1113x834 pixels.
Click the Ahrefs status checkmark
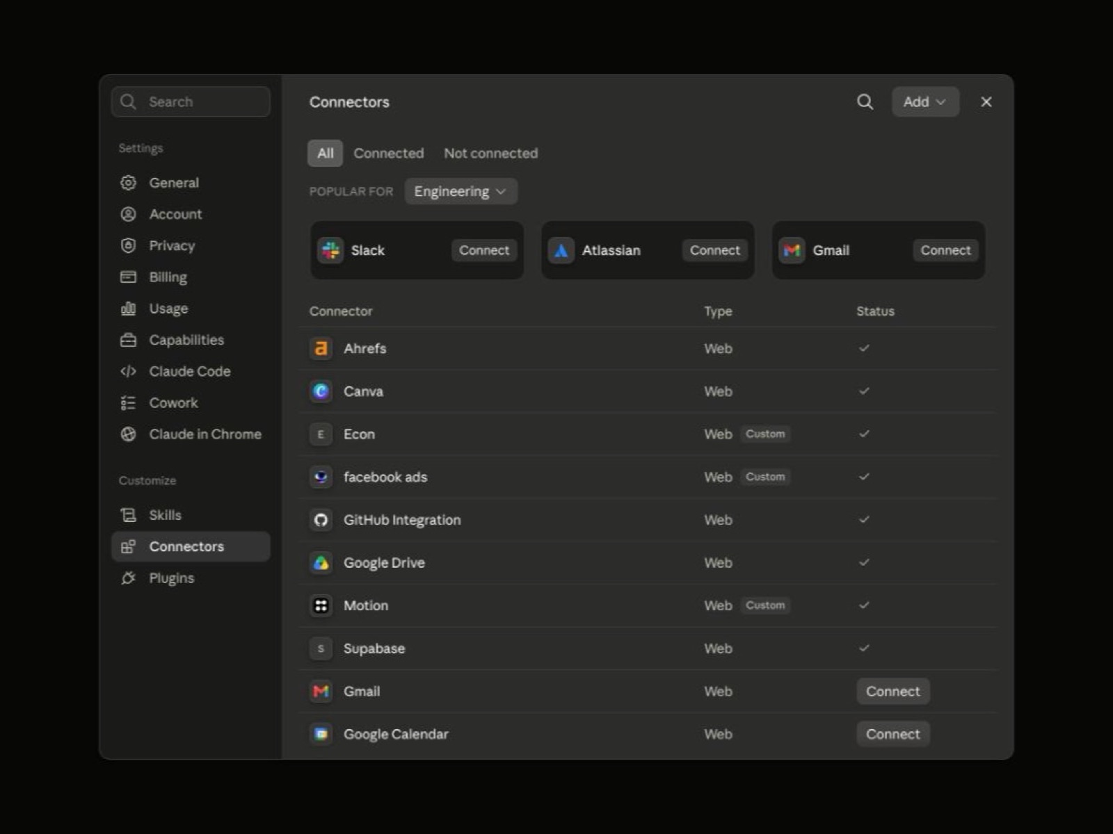[x=864, y=348]
